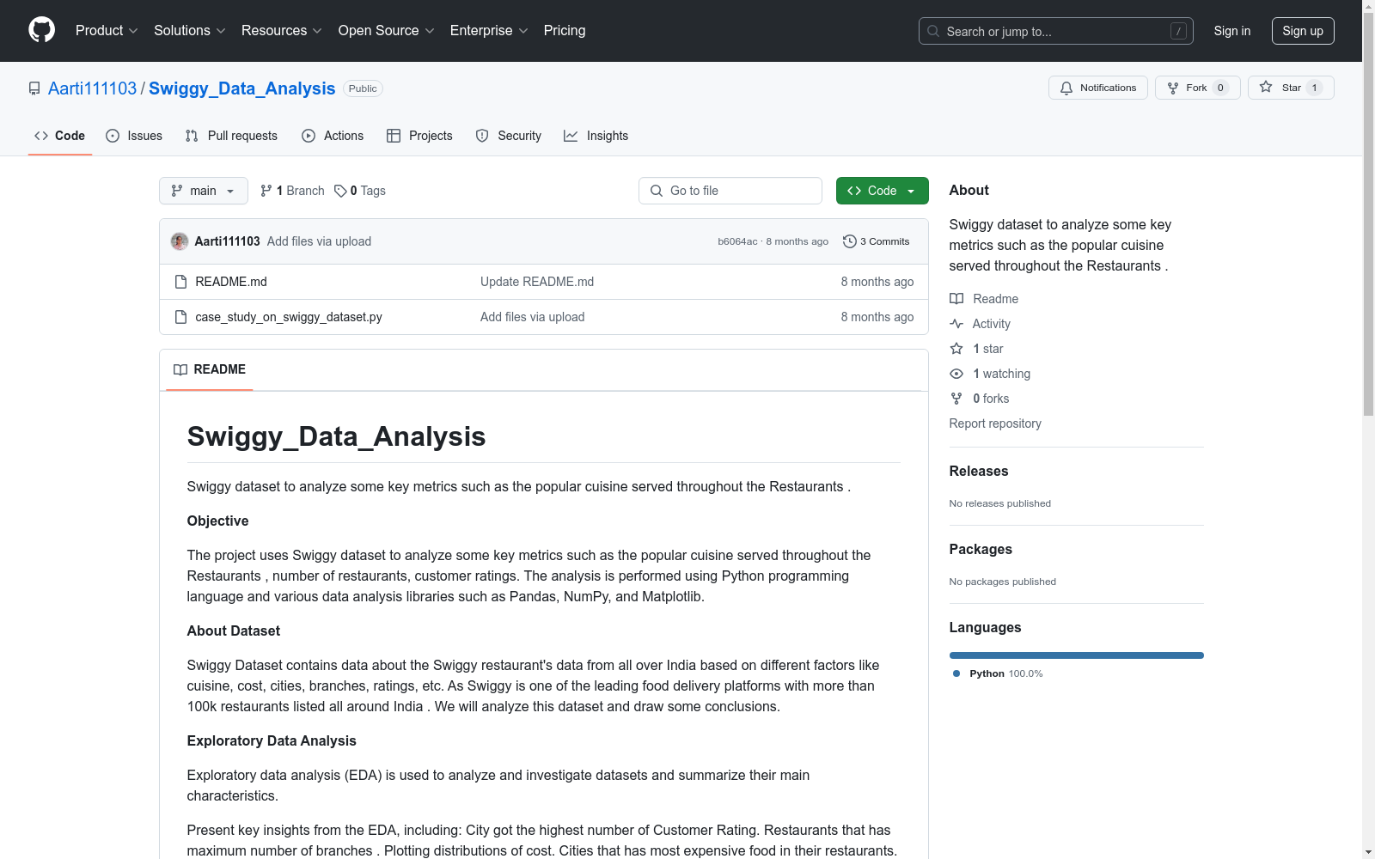Click the branch icon next to 1 Branch
Screen dimensions: 1375x859
pyautogui.click(x=266, y=191)
